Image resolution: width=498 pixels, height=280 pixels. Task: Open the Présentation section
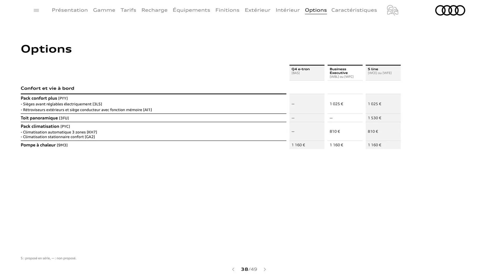point(70,10)
